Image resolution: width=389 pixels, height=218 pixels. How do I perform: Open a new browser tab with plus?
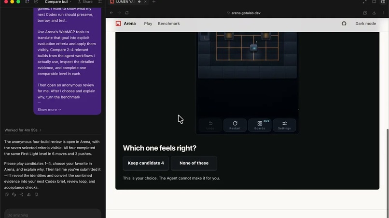click(x=154, y=2)
